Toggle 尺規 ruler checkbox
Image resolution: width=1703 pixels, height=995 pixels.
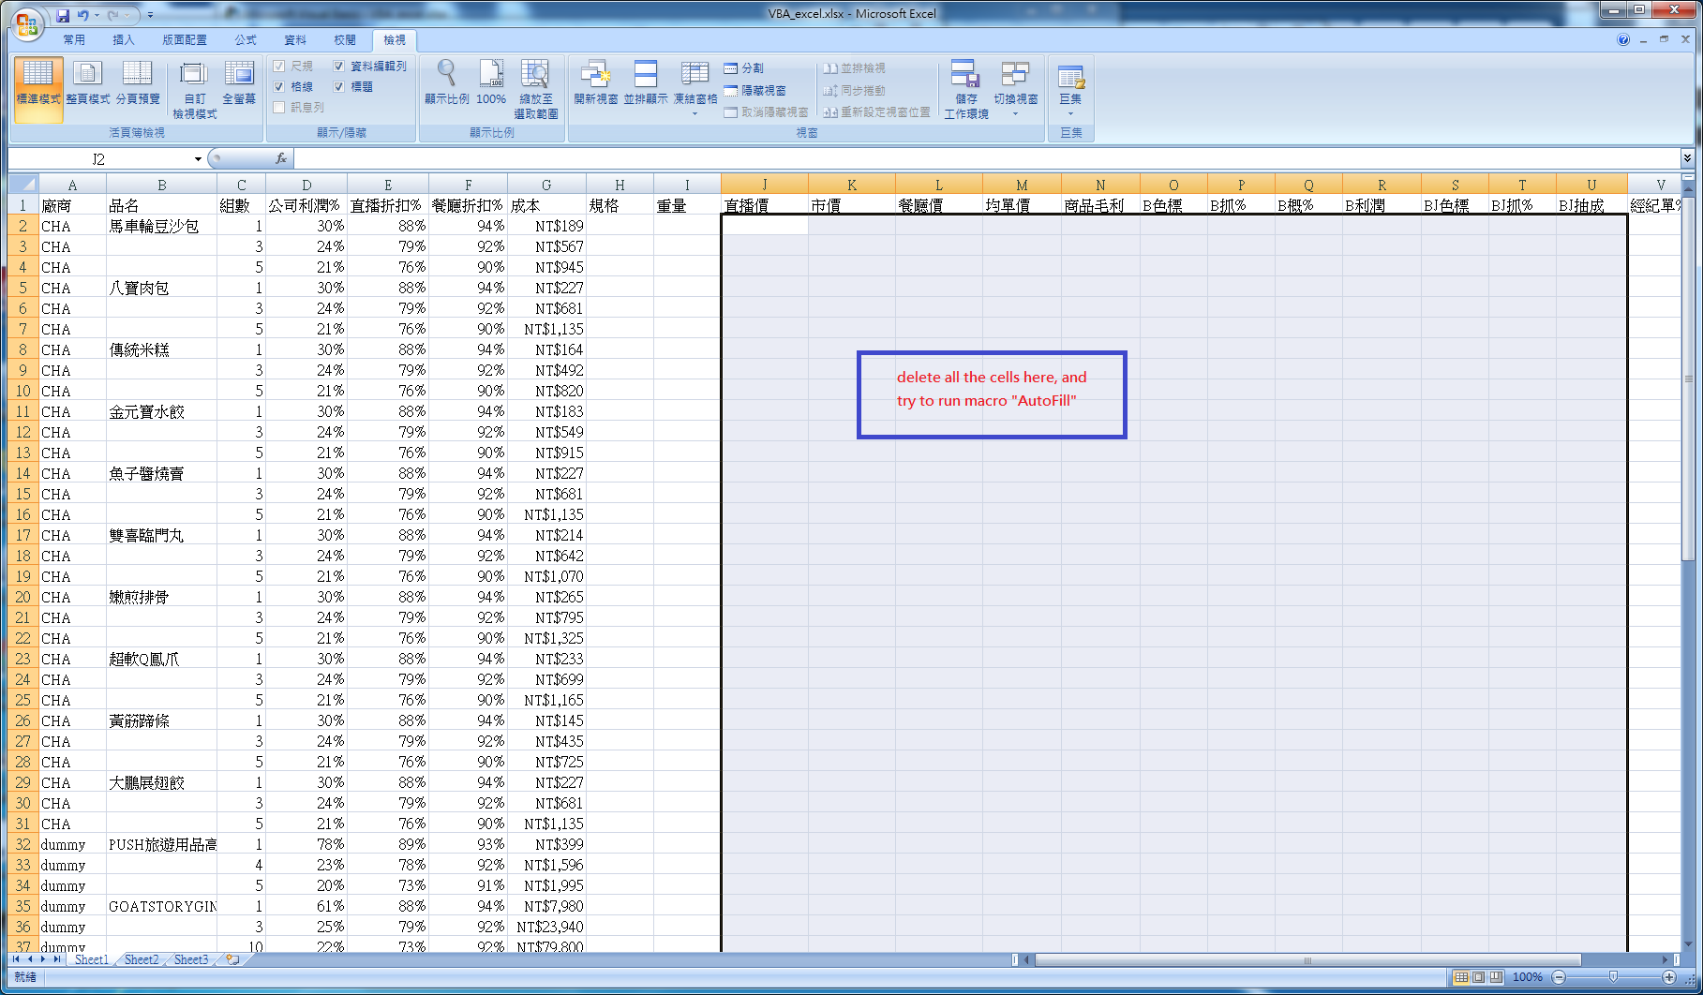click(x=278, y=66)
